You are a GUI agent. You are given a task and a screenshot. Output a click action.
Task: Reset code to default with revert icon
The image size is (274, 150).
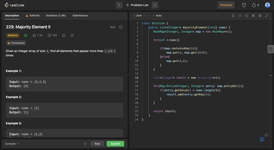pyautogui.click(x=247, y=15)
